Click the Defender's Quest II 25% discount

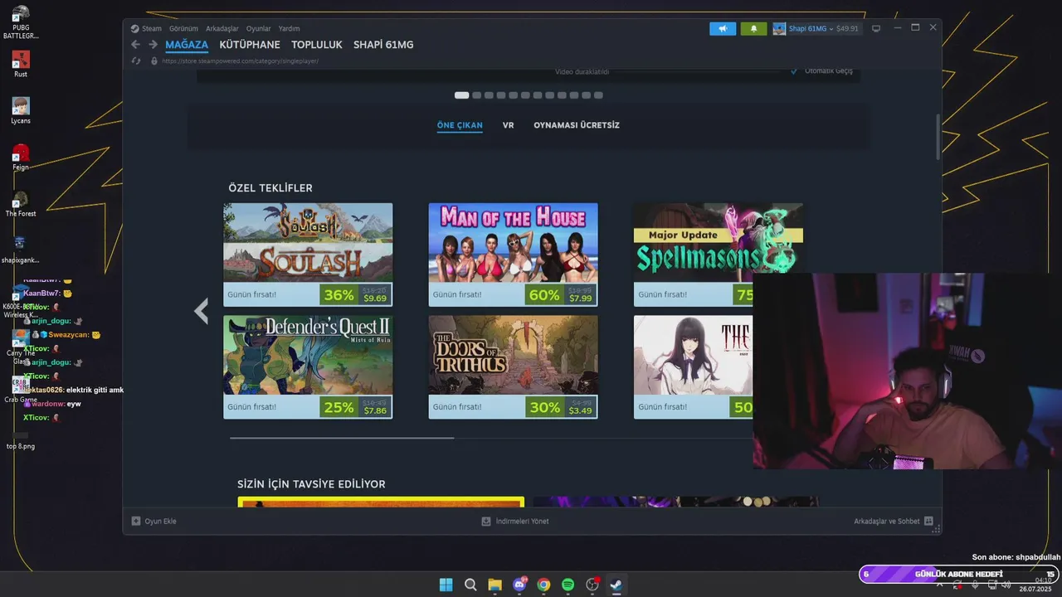(339, 407)
